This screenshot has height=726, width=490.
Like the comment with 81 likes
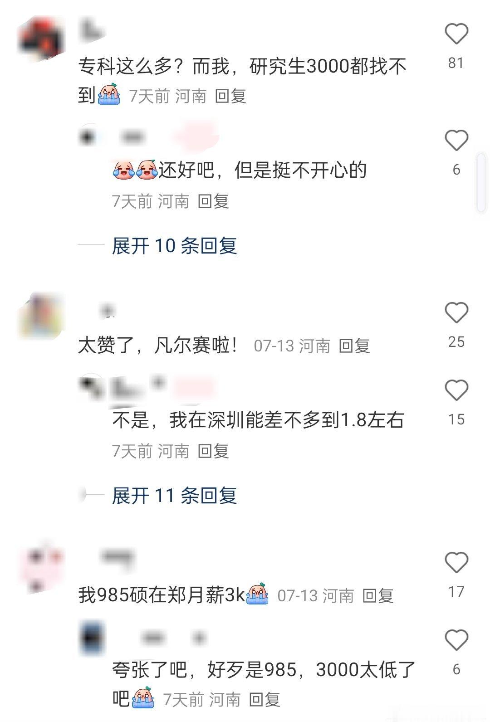tap(456, 34)
